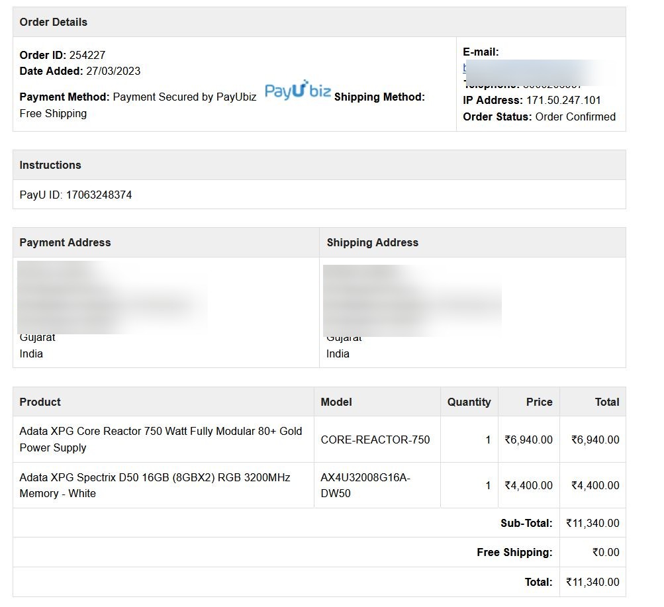Click the Price cell ₹4,400.00 for Spectrix D50

pos(528,485)
